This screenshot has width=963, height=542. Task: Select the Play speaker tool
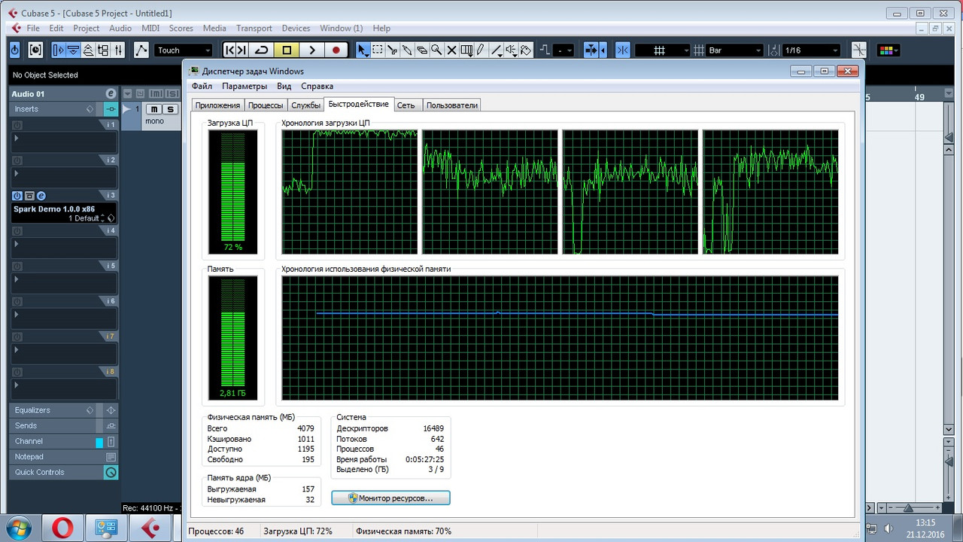coord(512,50)
